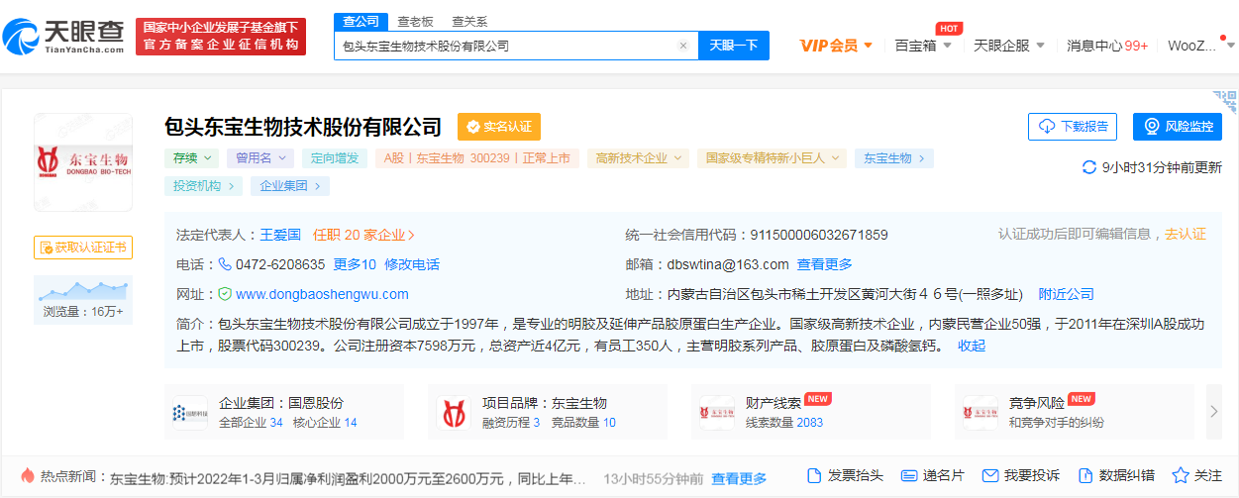Click the red 官方备案企业征信机构 banner
The width and height of the screenshot is (1239, 498).
click(x=221, y=37)
